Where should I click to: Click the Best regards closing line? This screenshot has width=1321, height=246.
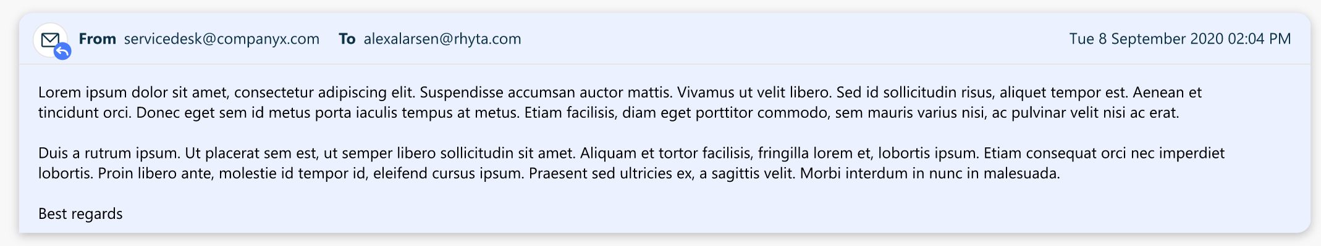coord(80,214)
